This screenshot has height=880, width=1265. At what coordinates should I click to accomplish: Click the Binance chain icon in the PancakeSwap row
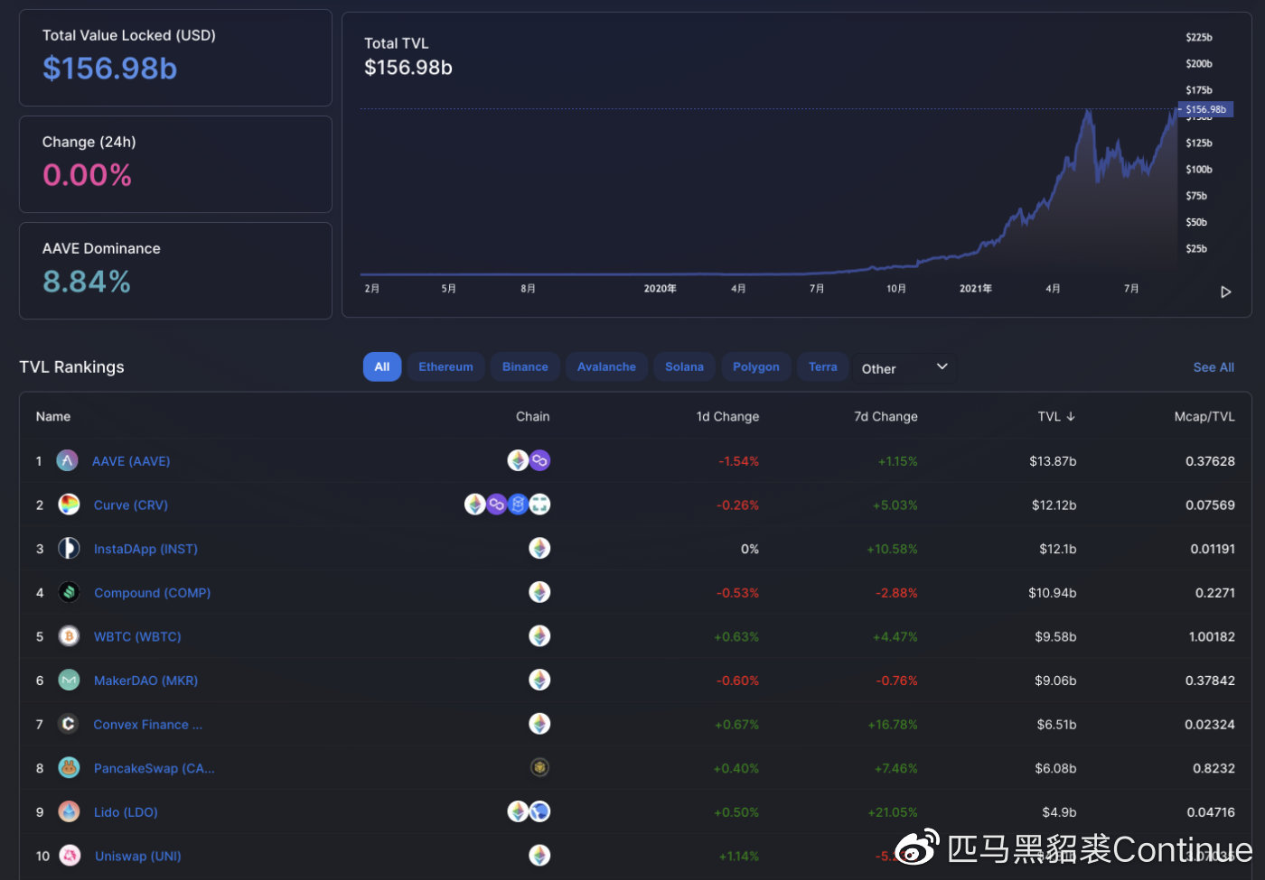point(539,768)
